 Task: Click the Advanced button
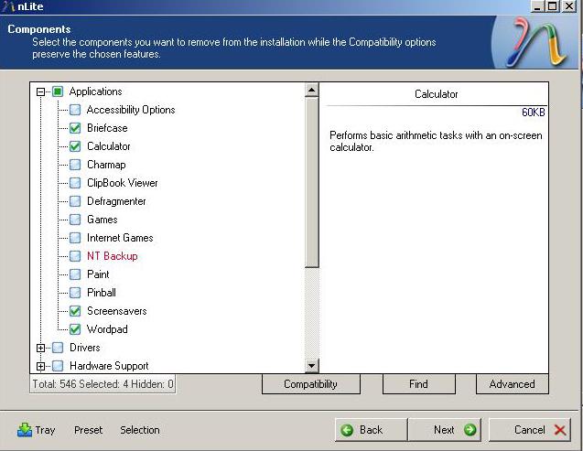coord(512,383)
